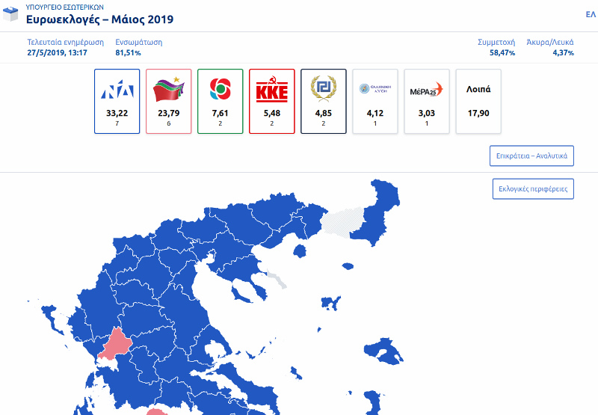Image resolution: width=598 pixels, height=415 pixels.
Task: Click the gray hatched region in Thrace
Action: tap(342, 222)
